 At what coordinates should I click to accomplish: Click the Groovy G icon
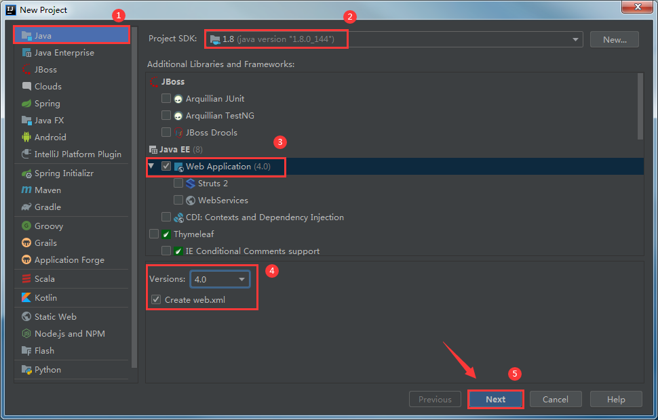(26, 226)
